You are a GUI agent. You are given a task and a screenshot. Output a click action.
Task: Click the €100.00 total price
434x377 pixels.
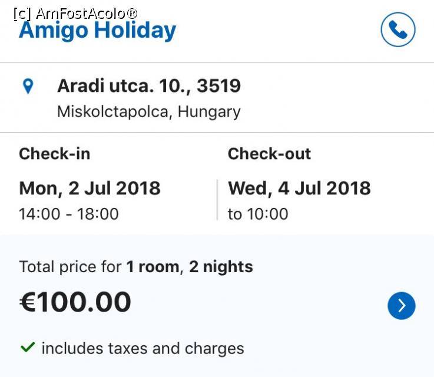tap(75, 302)
